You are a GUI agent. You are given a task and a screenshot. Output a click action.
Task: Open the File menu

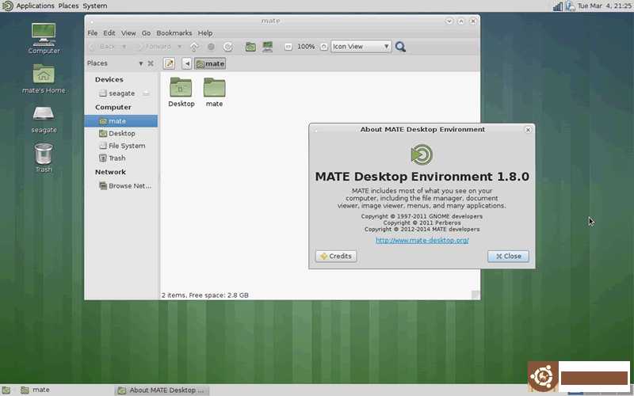93,33
